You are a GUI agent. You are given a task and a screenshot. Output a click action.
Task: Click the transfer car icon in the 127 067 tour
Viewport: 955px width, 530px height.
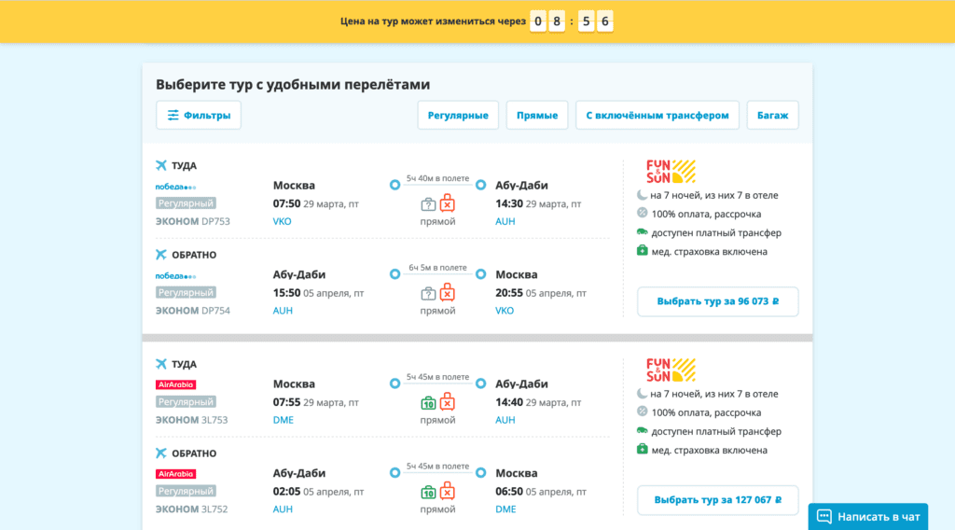(642, 431)
